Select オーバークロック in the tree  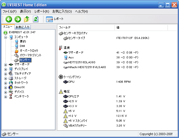tap(29, 51)
